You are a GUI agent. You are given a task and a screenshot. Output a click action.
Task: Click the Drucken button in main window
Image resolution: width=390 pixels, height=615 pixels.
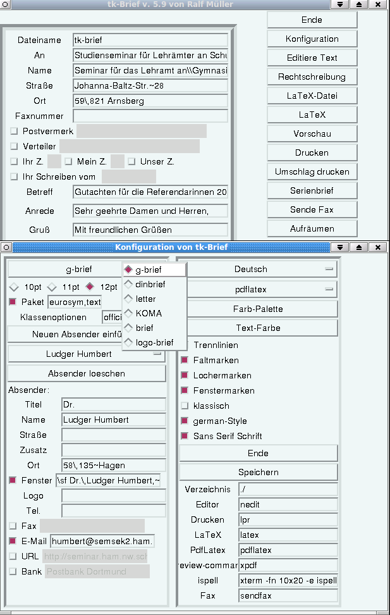pyautogui.click(x=312, y=152)
